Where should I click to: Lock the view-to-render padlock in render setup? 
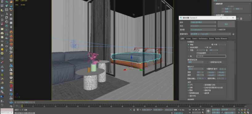point(233,34)
